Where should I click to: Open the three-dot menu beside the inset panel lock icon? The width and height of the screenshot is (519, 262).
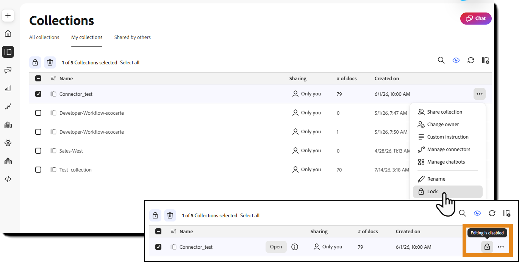point(501,247)
